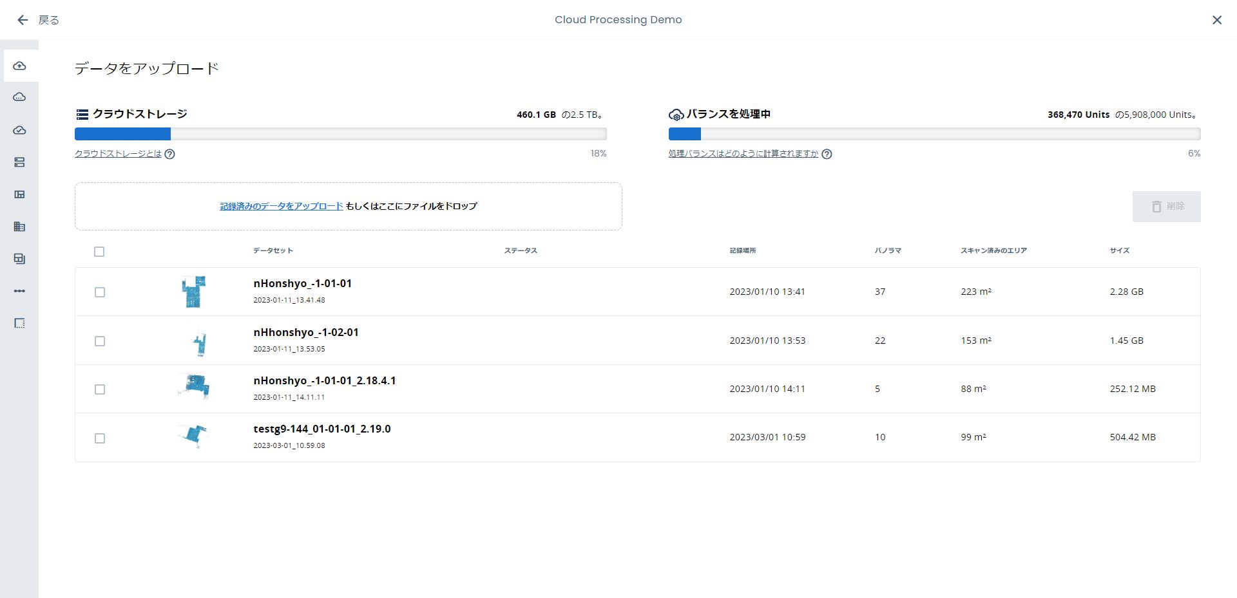Click the cloud storage usage progress bar
Screen dimensions: 1237x598
[x=341, y=134]
